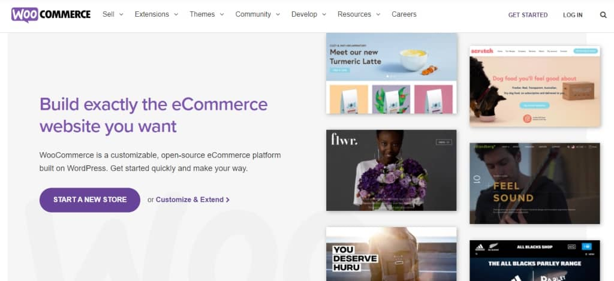Click the You Deserve Huru thumbnail
614x281 pixels.
click(x=391, y=254)
